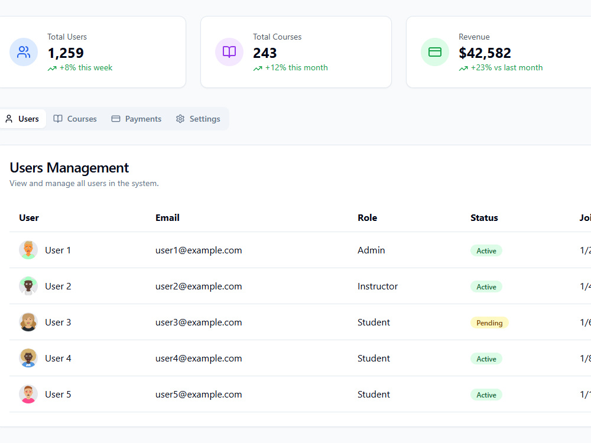The height and width of the screenshot is (443, 591).
Task: Click the green credit card Revenue icon
Action: pos(435,52)
